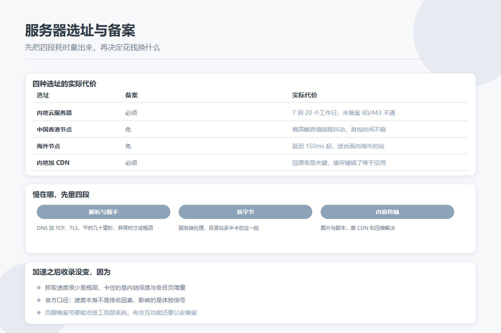Screen dimensions: 501x333
Task: Click the bullet 页脚备案号要能点进工信部系统
Action: pos(121,312)
